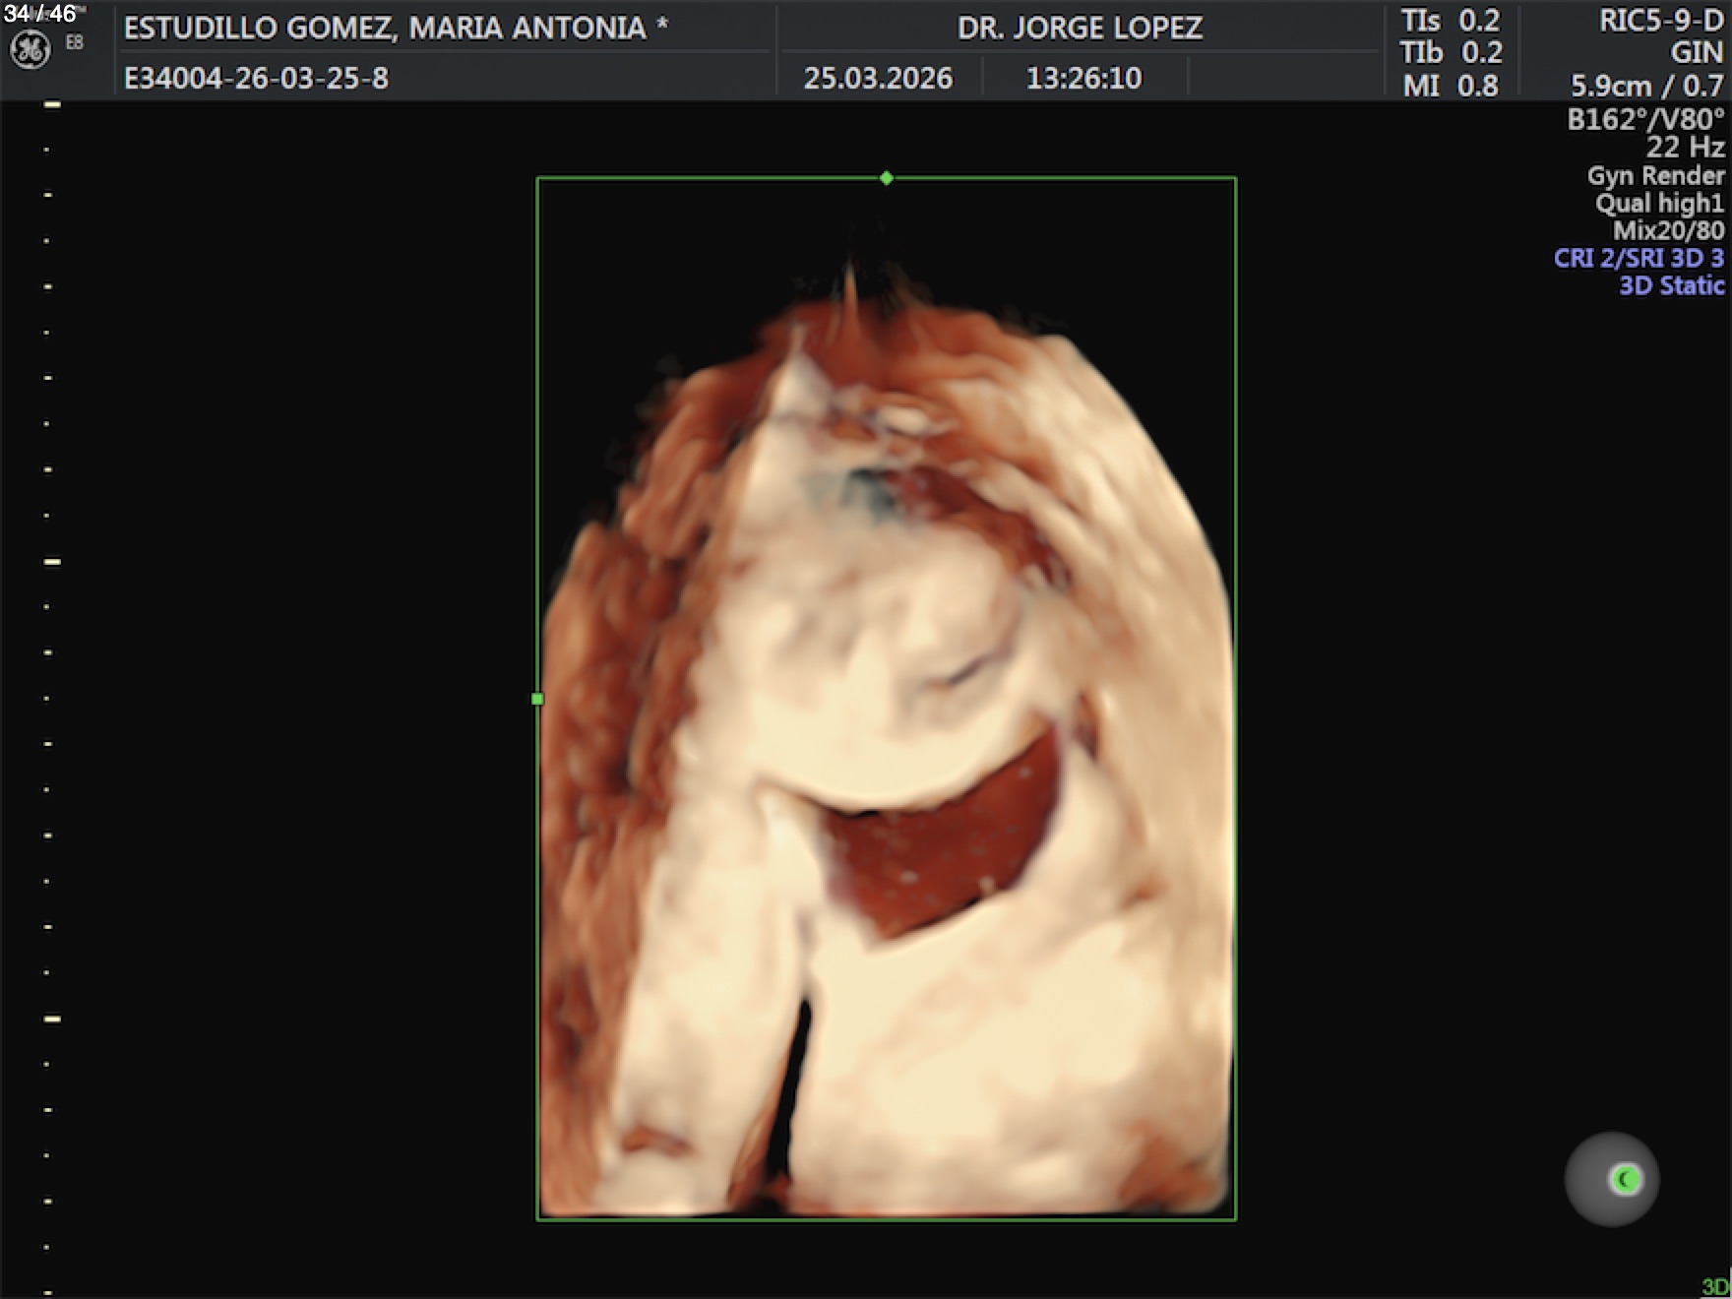The height and width of the screenshot is (1299, 1732).
Task: Click the timestamp 13:26:10
Action: point(1083,78)
